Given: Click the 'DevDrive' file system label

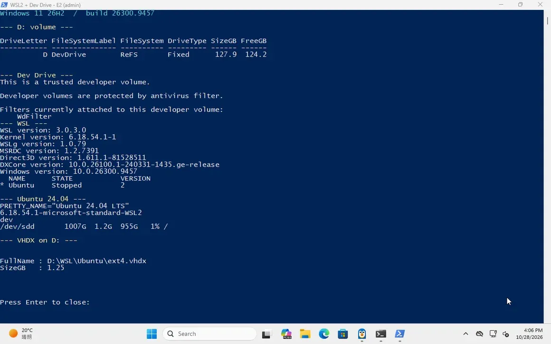Looking at the screenshot, I should tap(68, 55).
